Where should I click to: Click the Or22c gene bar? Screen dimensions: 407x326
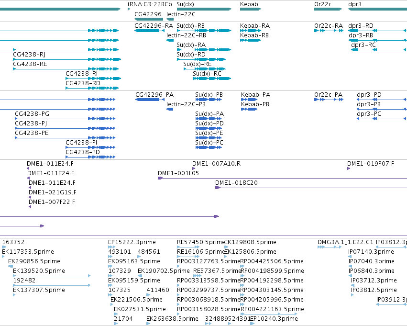coord(328,10)
